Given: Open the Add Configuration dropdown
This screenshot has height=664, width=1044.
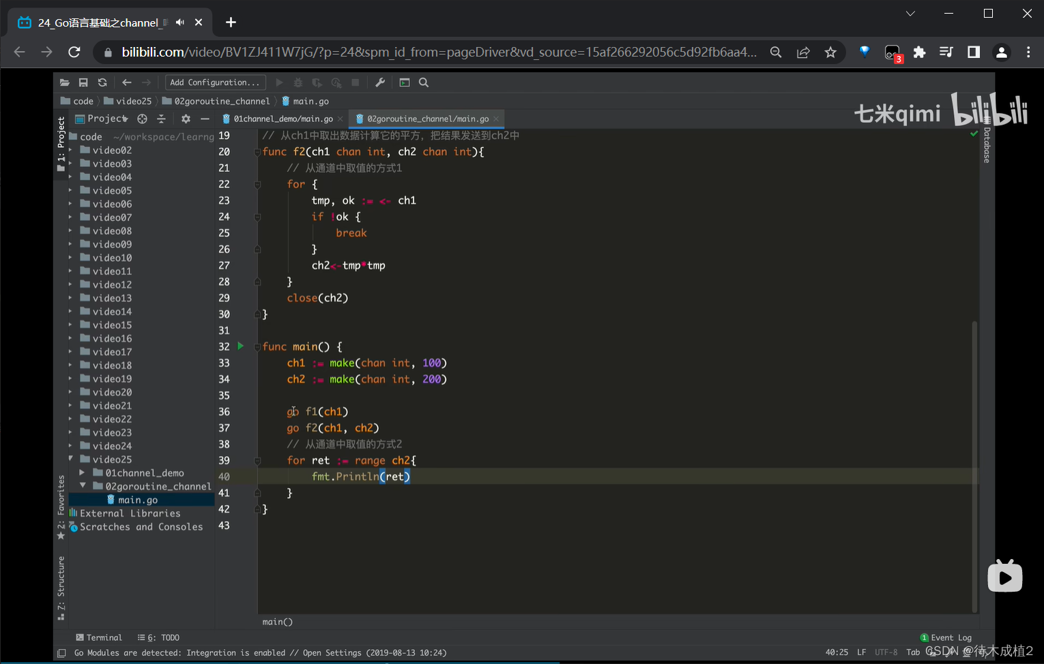Looking at the screenshot, I should pos(215,82).
